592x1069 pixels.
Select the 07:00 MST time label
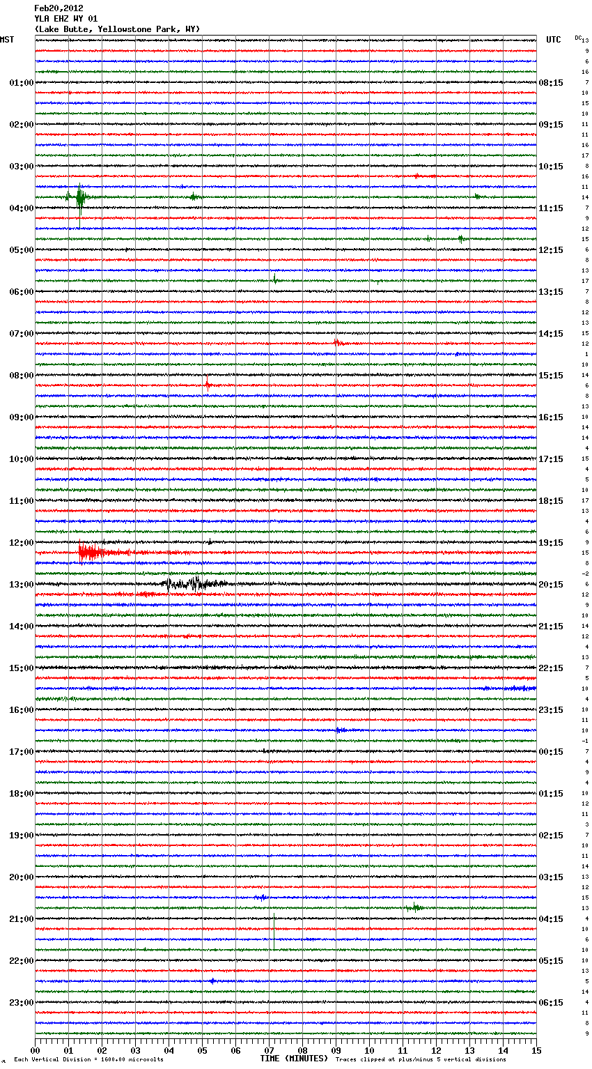click(x=22, y=334)
